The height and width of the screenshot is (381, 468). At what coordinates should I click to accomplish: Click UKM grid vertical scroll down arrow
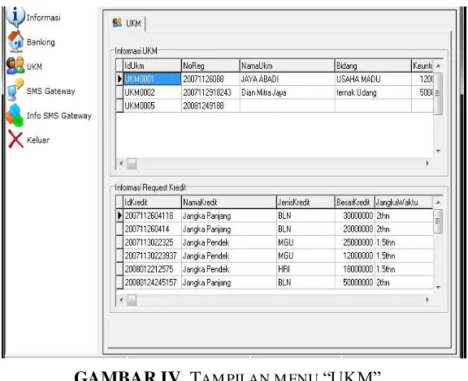point(438,151)
